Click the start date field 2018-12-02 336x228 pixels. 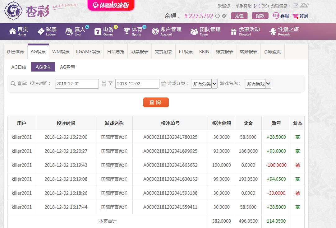(x=77, y=84)
